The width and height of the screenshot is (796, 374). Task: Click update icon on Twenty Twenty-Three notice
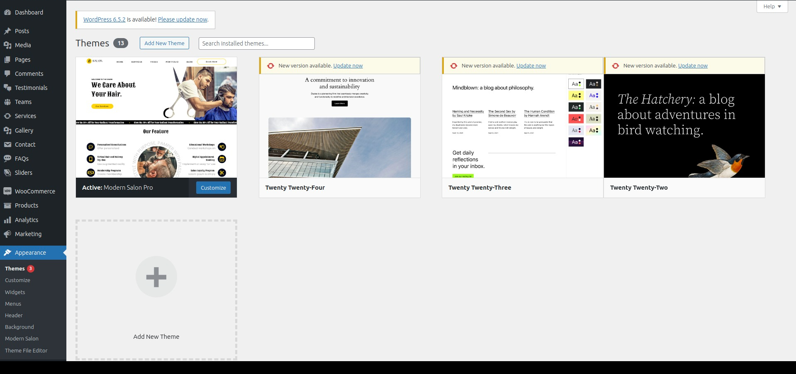click(x=454, y=66)
